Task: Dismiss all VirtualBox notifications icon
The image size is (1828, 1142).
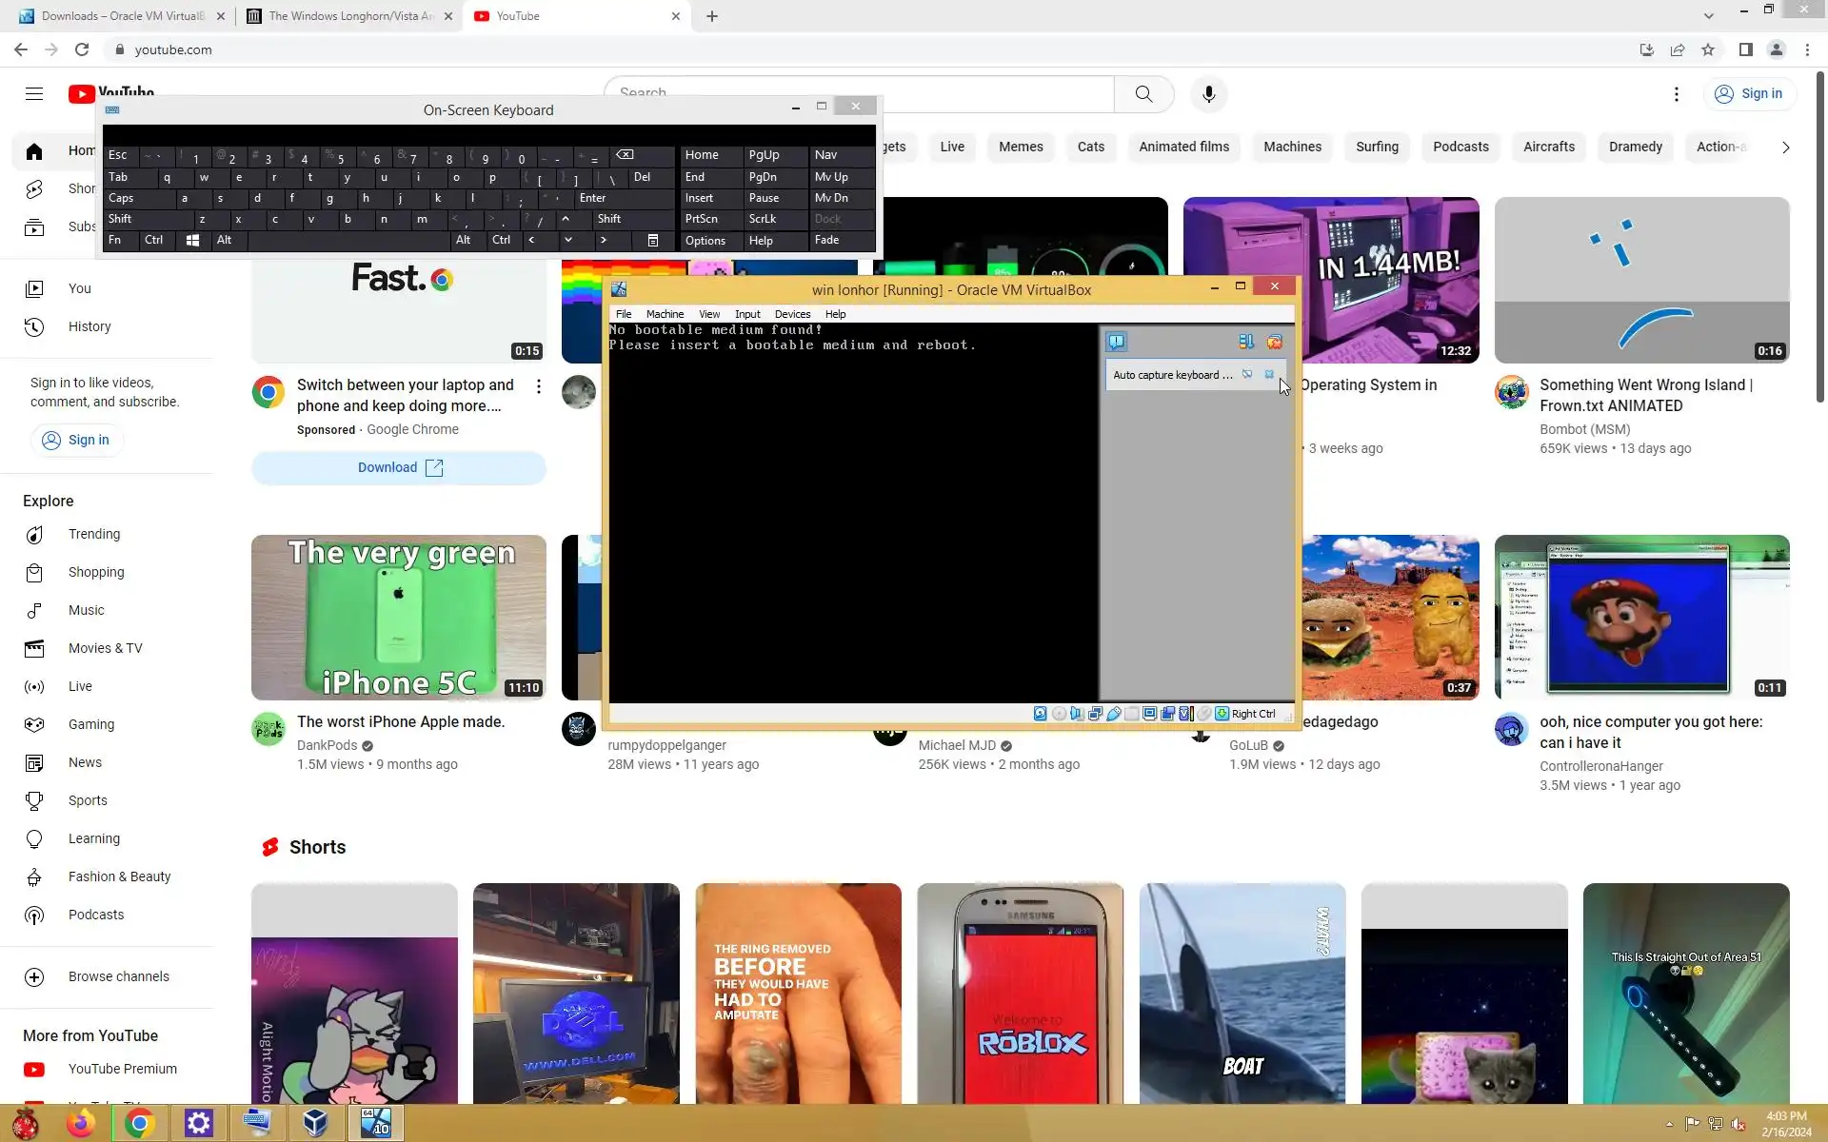Action: pyautogui.click(x=1274, y=342)
